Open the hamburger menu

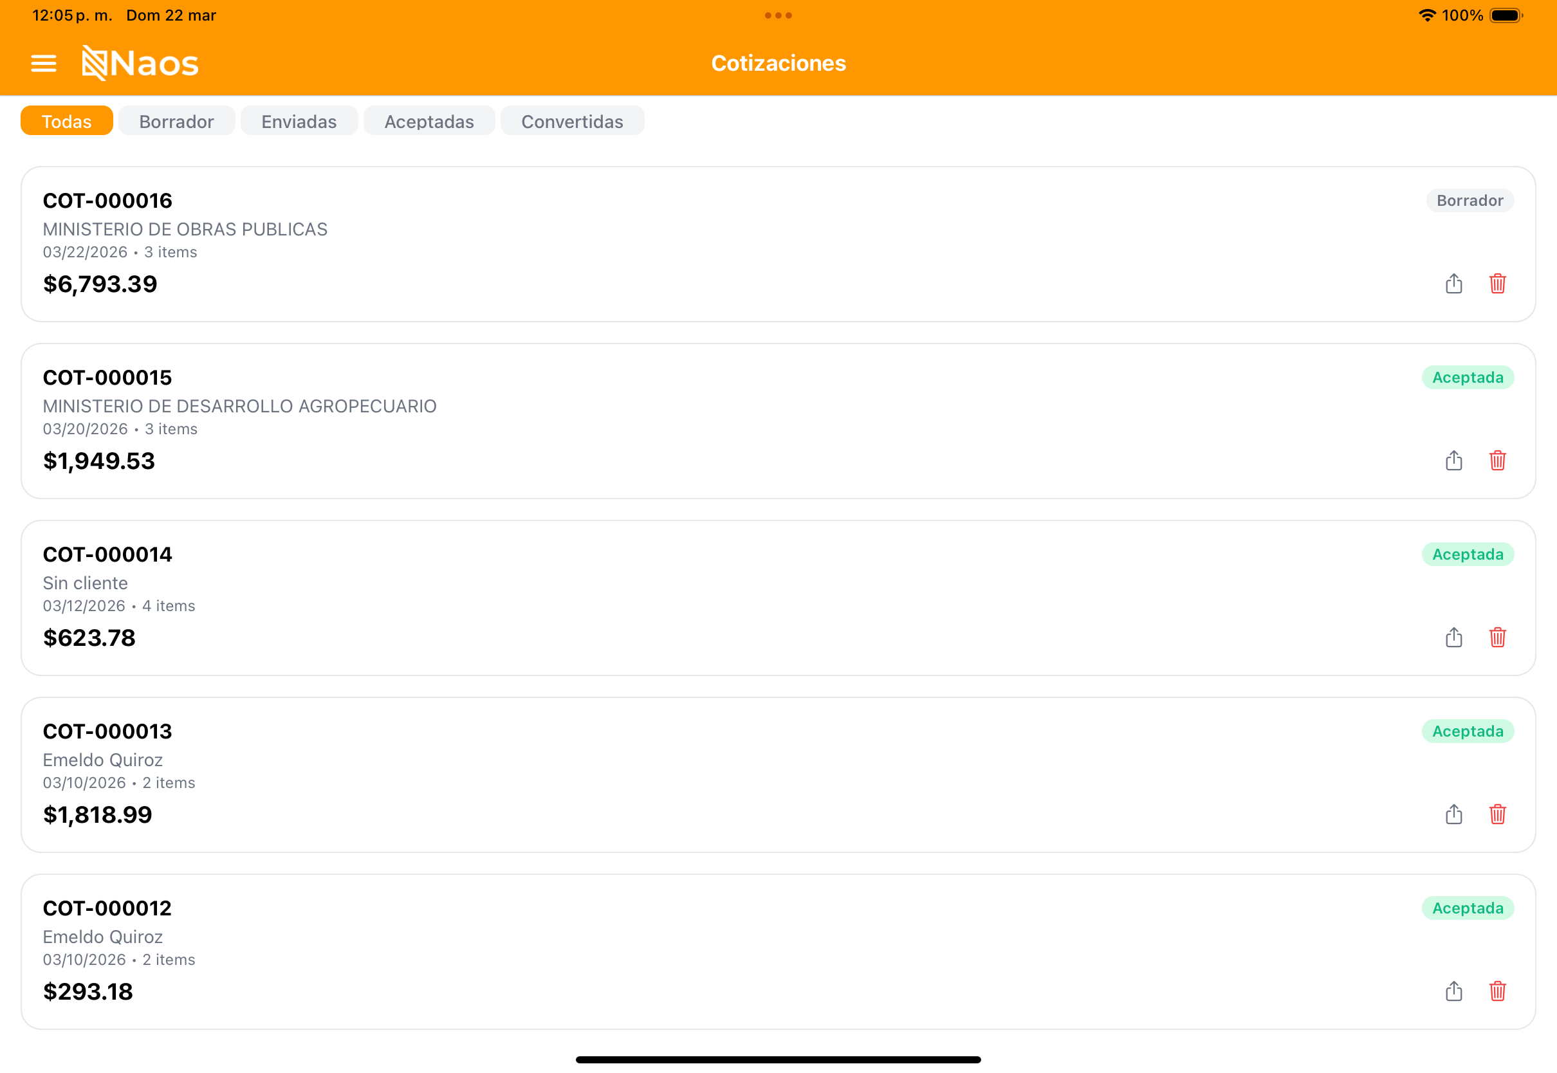44,63
